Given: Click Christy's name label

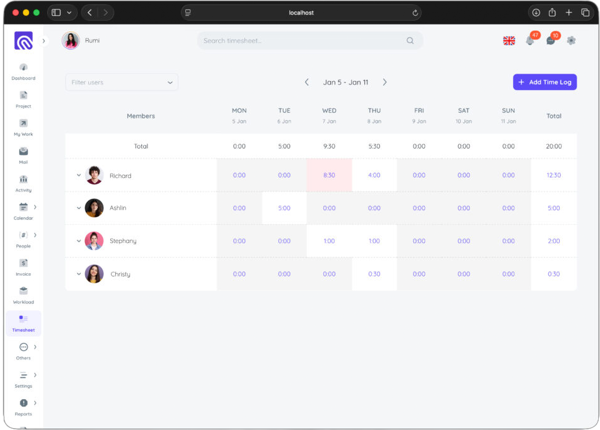Looking at the screenshot, I should (120, 274).
